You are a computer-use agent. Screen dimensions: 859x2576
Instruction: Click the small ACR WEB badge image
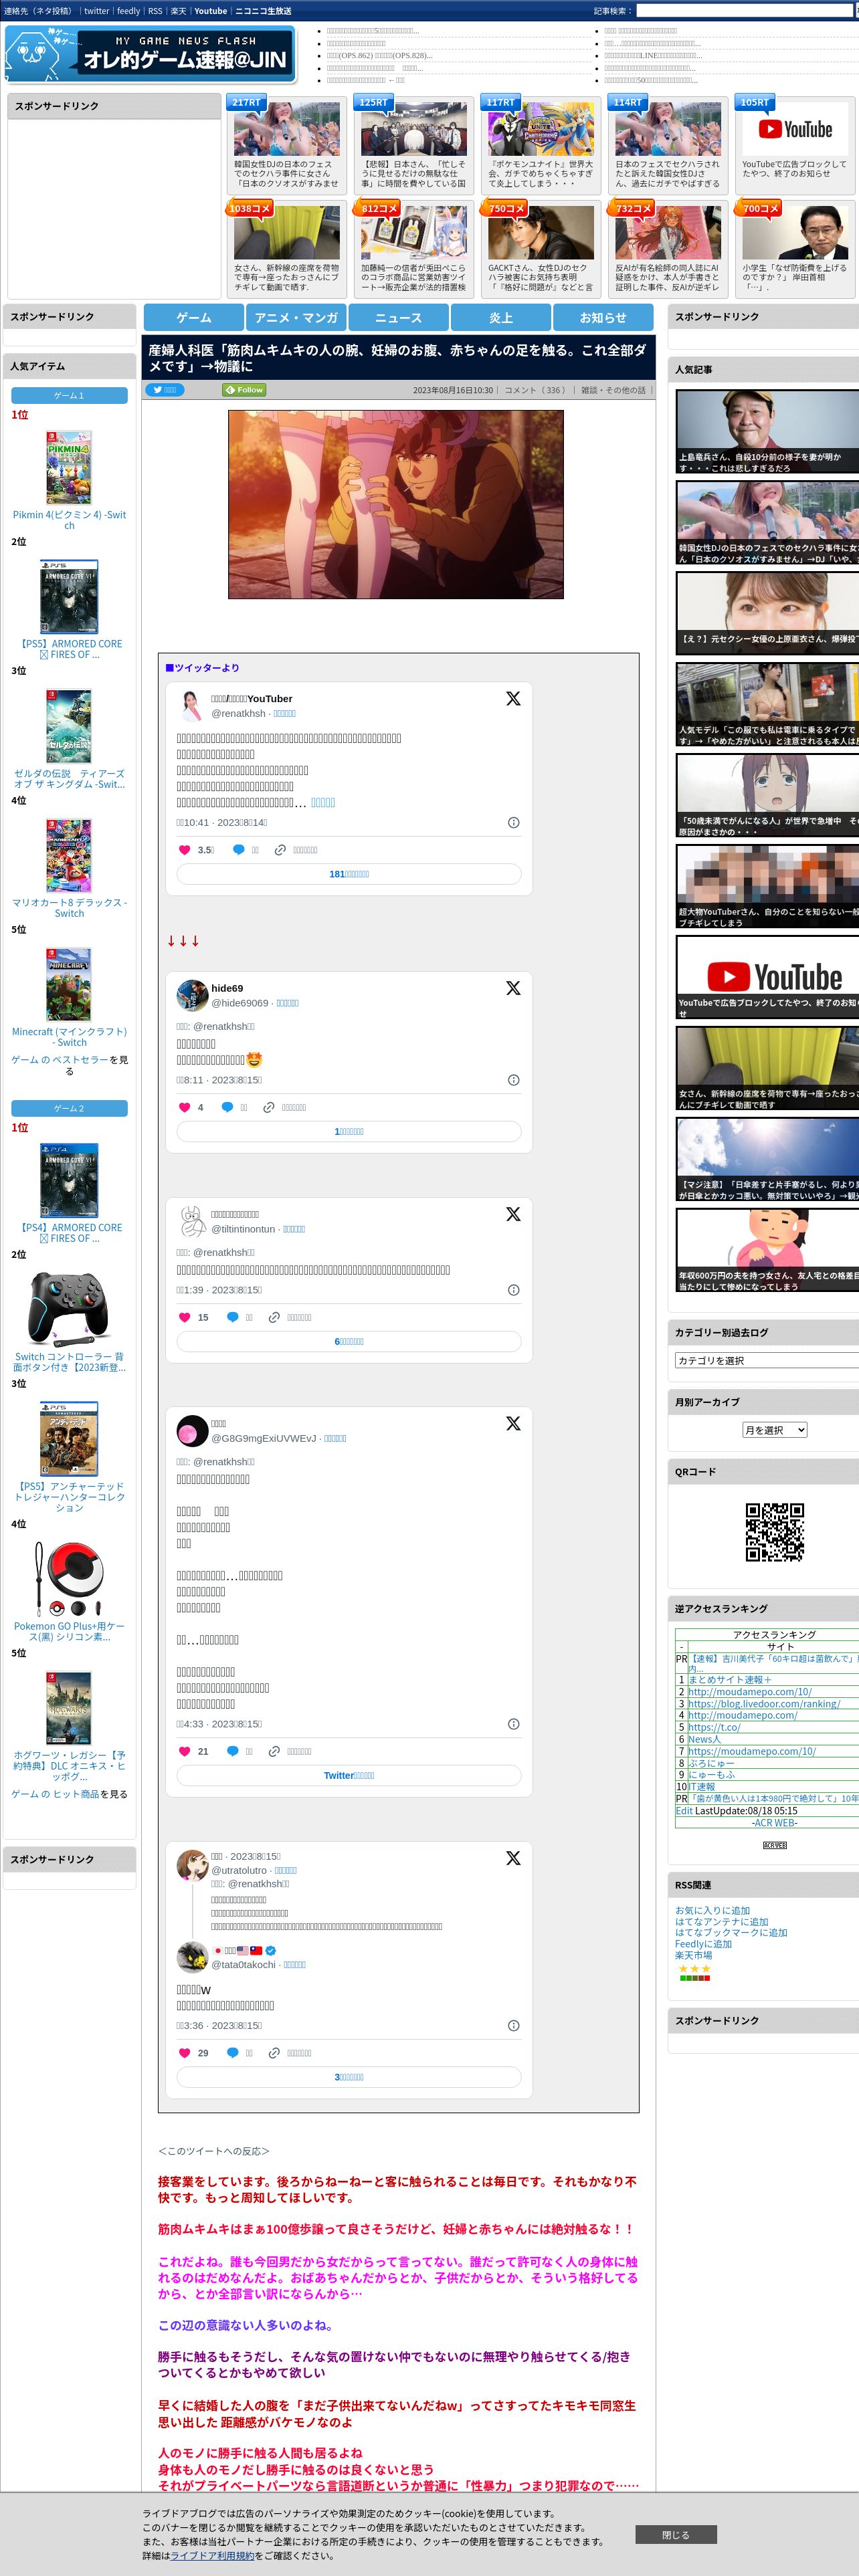pos(775,1845)
